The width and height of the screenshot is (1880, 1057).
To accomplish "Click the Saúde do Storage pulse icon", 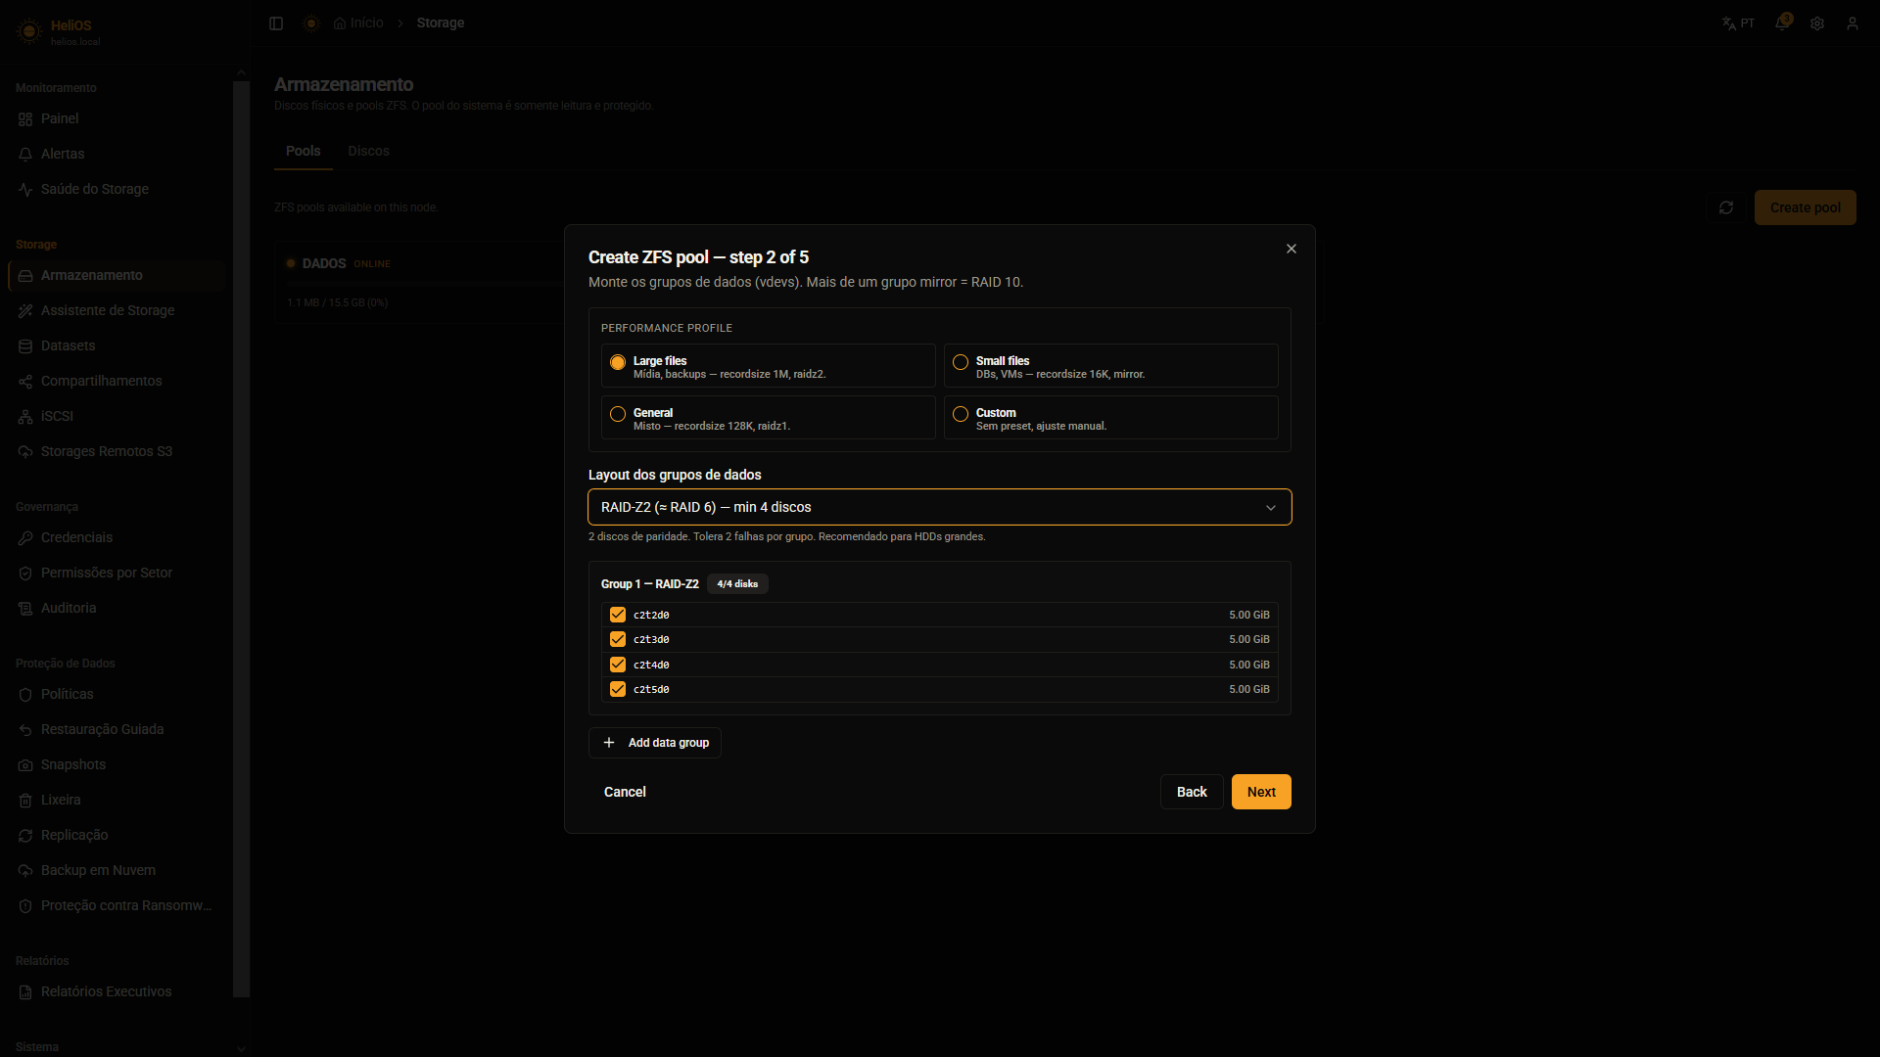I will point(25,190).
